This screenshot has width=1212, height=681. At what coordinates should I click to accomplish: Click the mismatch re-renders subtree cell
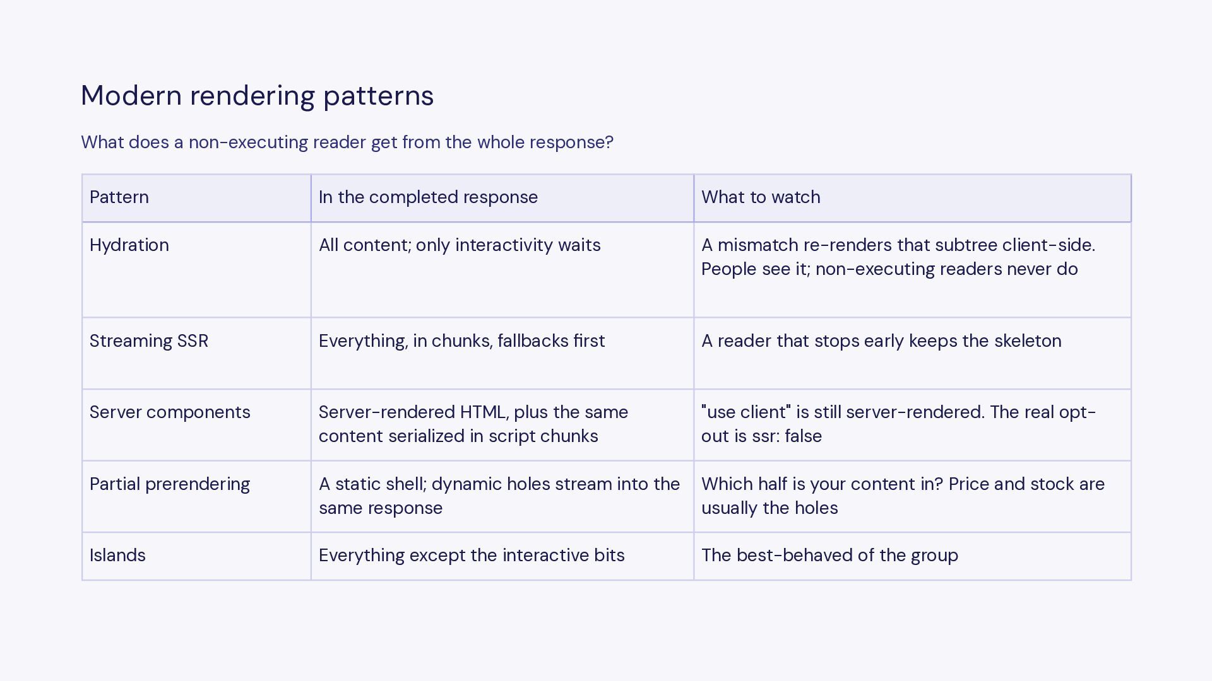tap(913, 270)
